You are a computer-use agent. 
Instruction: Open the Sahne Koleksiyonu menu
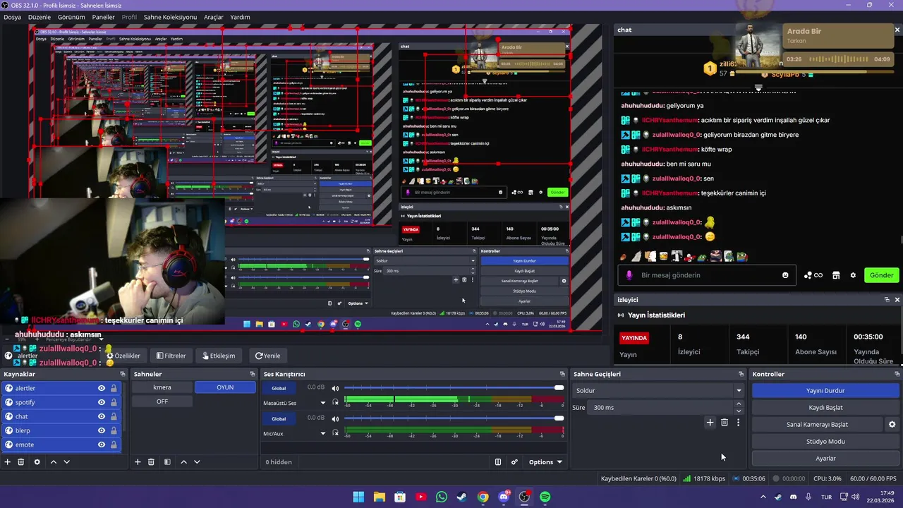[x=170, y=17]
